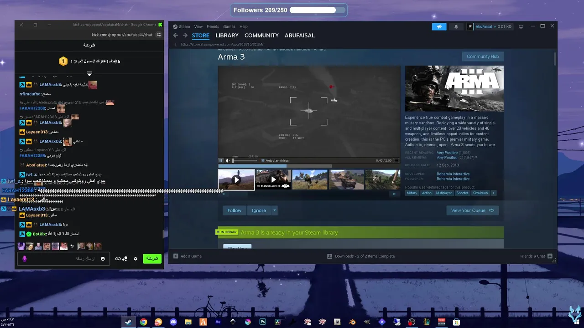This screenshot has width=584, height=328.
Task: Open Steam notifications bell
Action: tap(456, 26)
